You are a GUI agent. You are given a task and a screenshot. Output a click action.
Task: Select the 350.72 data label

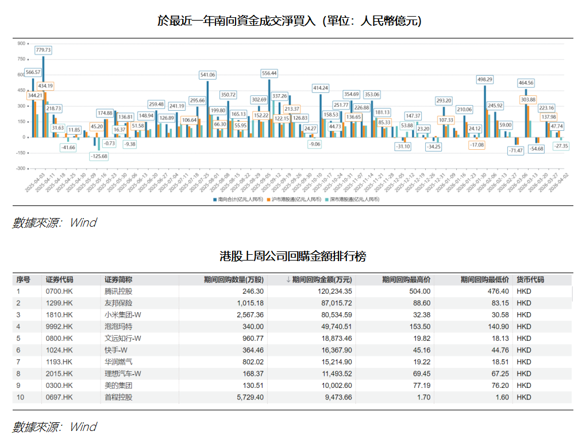228,95
